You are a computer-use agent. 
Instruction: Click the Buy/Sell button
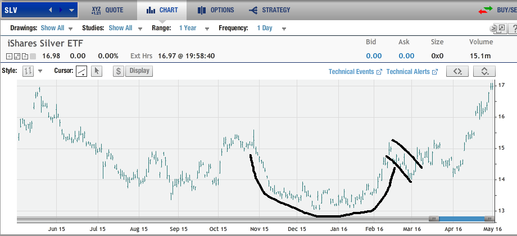point(497,10)
